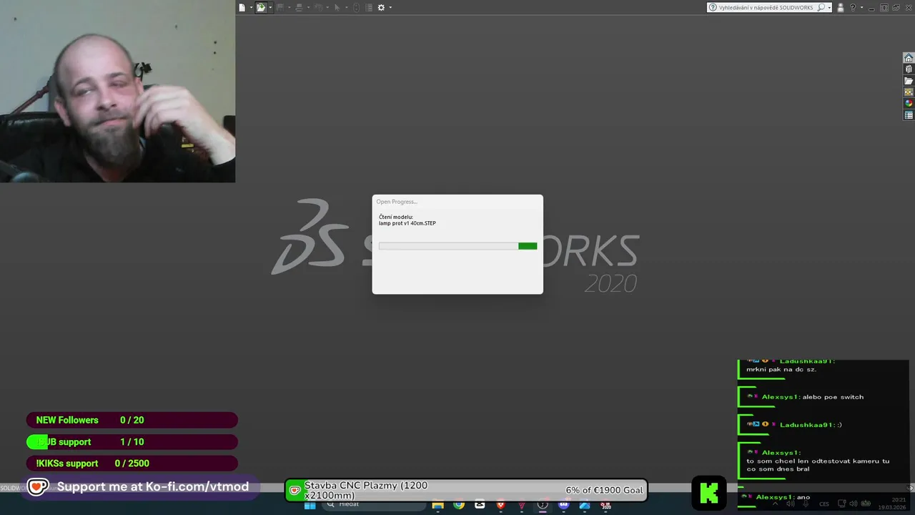Expand the Open document dropdown arrow
The height and width of the screenshot is (515, 915).
[270, 7]
